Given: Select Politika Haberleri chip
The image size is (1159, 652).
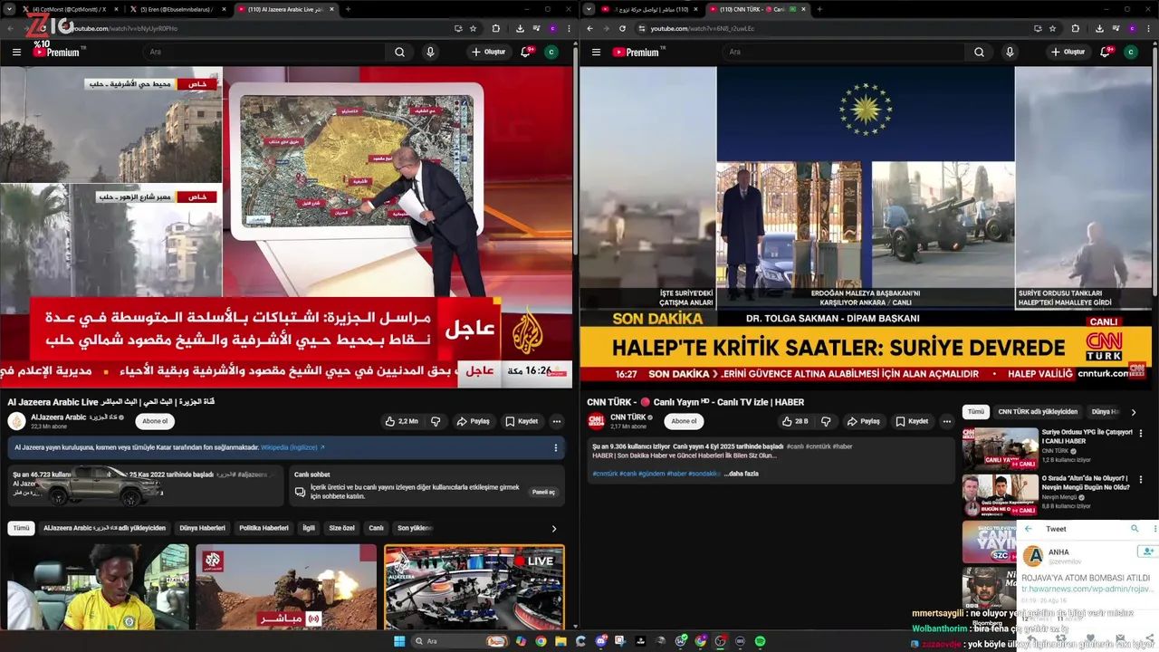Looking at the screenshot, I should (x=263, y=528).
